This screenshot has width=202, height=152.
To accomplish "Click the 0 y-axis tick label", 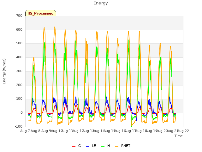I will click(x=21, y=113).
